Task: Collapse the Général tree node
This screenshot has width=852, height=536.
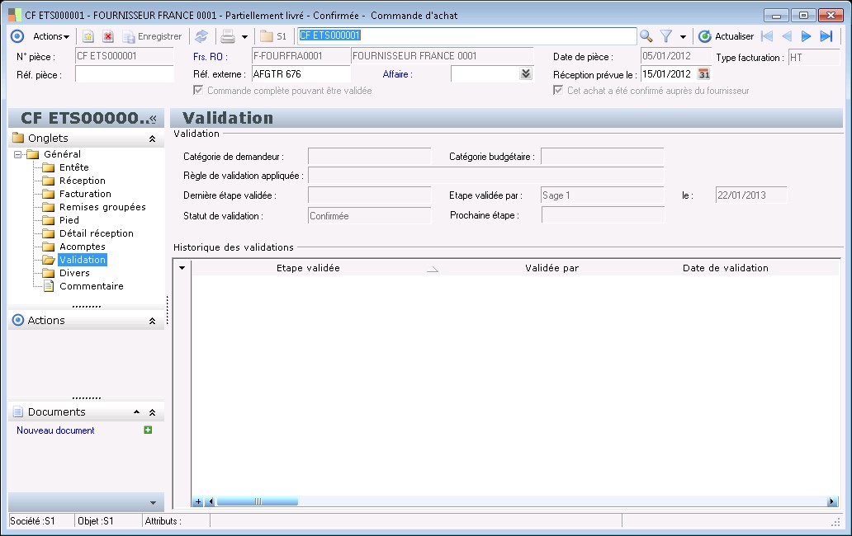Action: click(19, 154)
